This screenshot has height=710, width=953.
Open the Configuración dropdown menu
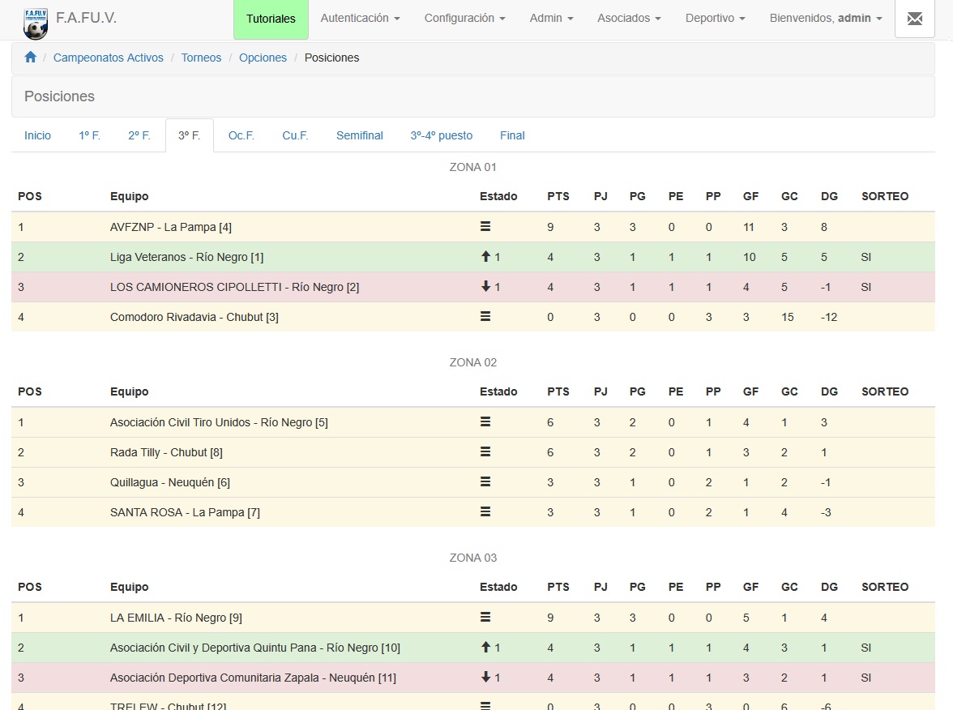(464, 19)
